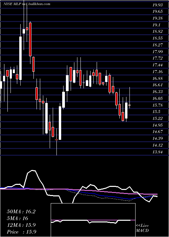The width and height of the screenshot is (169, 237).
Task: Click the 12MA : 15.9 readout
Action: click(21, 225)
